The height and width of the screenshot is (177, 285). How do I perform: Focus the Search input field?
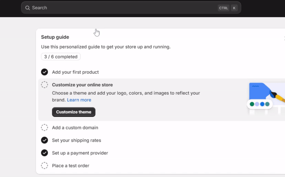click(131, 8)
